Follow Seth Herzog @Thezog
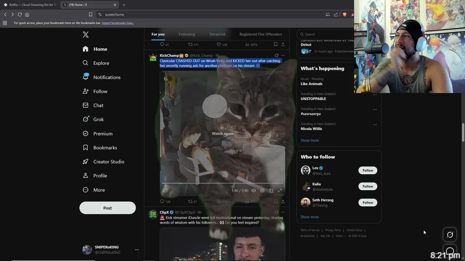Viewport: 465px width, 261px height. (368, 202)
